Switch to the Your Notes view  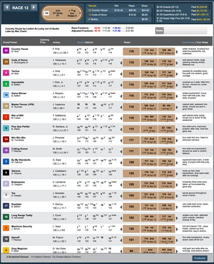click(x=202, y=42)
